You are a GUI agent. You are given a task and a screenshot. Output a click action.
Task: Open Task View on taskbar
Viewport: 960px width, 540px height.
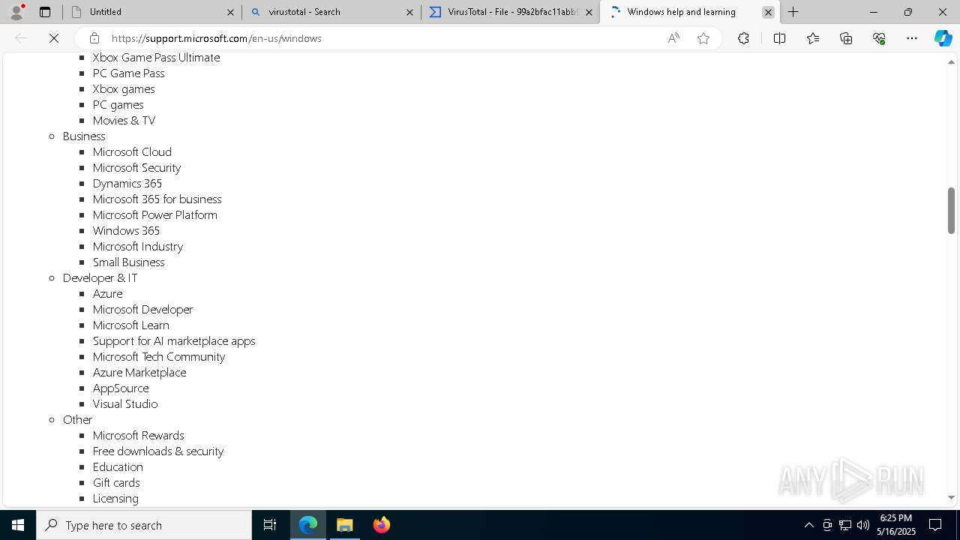pos(270,525)
